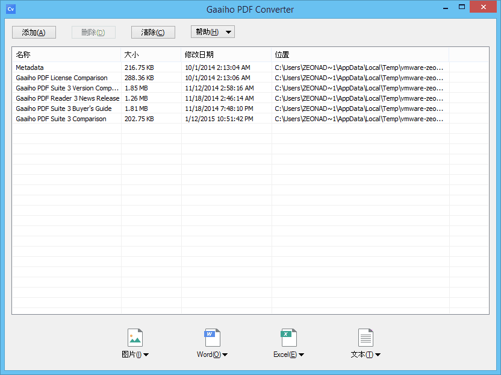The width and height of the screenshot is (501, 375).
Task: Select Gaaiho PDF Suite 3 Buyer's Guide
Action: [64, 109]
